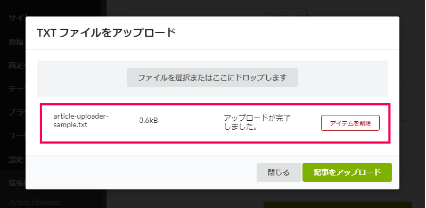Open the サイ… item at the sidebar top

[17, 19]
